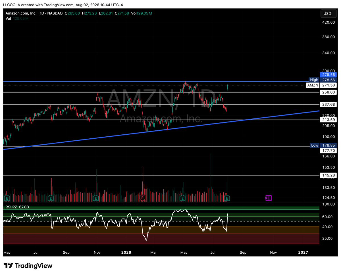This screenshot has height=275, width=341.
Task: Click the open value O265.00
Action: (x=72, y=13)
